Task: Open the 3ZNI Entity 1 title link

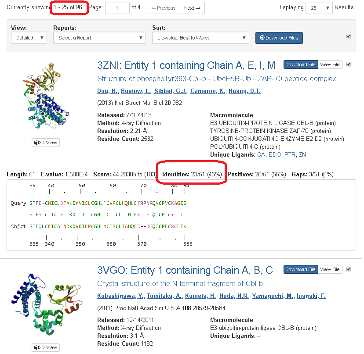Action: (x=186, y=65)
